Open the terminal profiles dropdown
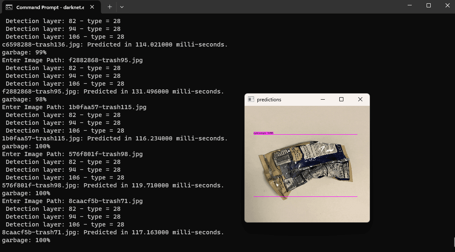 point(122,7)
